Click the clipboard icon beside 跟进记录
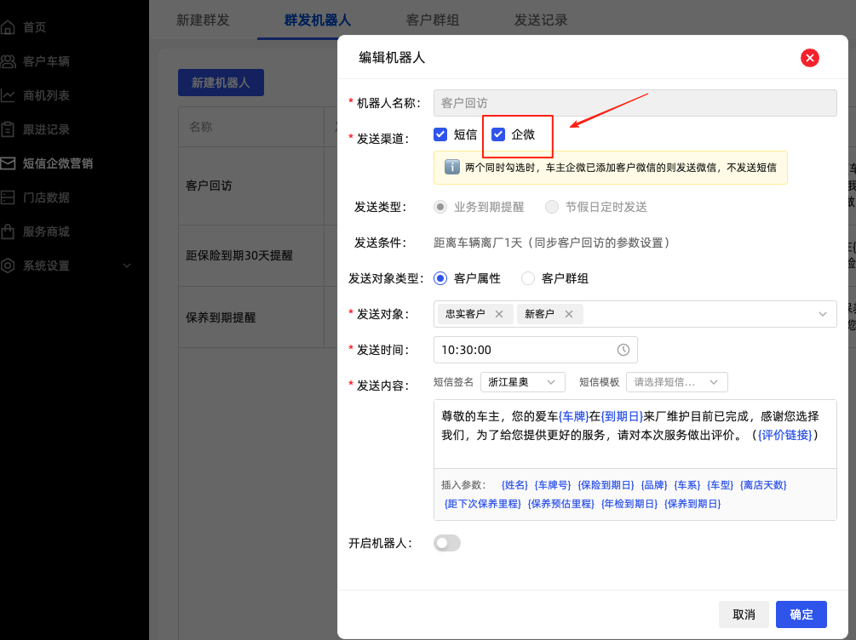This screenshot has height=640, width=856. click(x=8, y=129)
